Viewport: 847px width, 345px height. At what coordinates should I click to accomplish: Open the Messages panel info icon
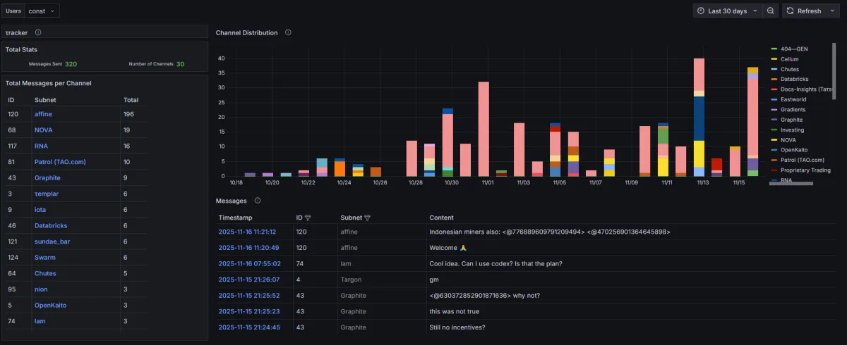(258, 201)
